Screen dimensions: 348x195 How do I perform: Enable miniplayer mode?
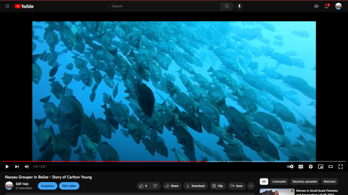point(321,166)
